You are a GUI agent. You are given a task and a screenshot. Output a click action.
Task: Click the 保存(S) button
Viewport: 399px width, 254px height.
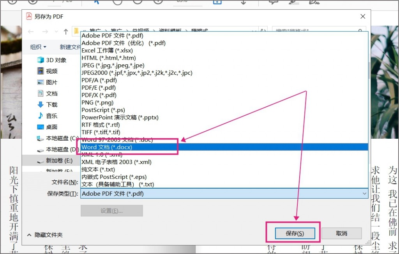(x=295, y=233)
